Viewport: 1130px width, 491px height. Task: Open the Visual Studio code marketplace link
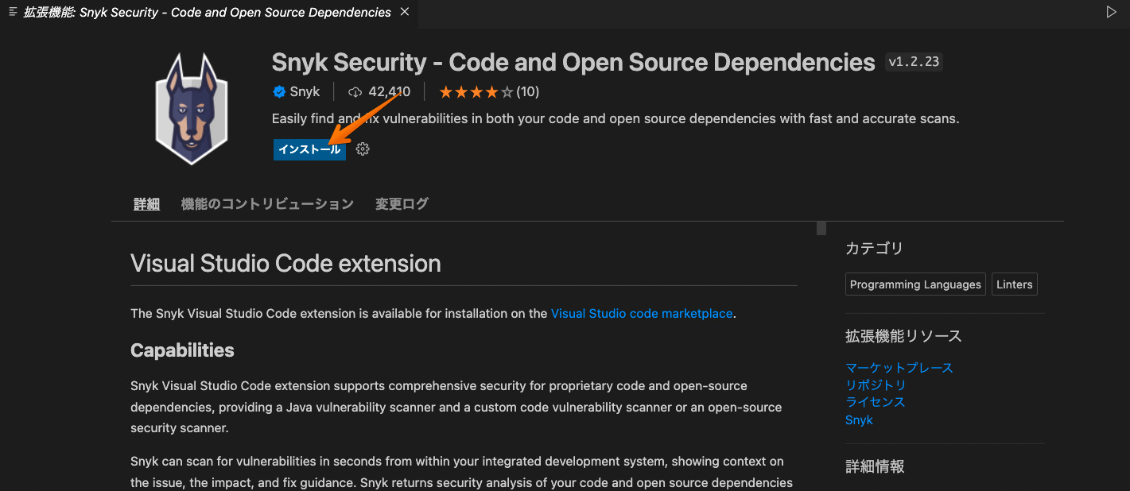tap(641, 314)
